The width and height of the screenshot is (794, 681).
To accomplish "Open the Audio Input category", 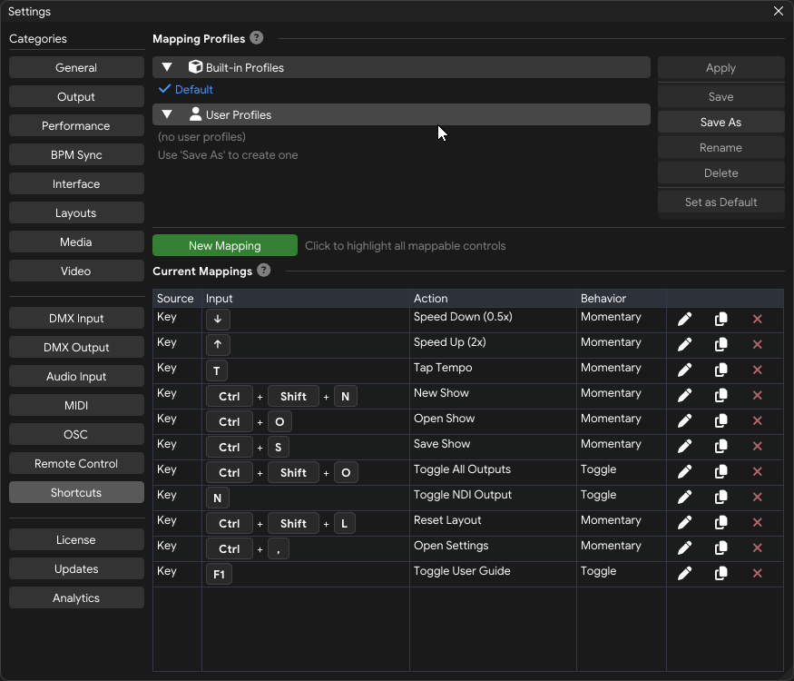I will (x=76, y=376).
